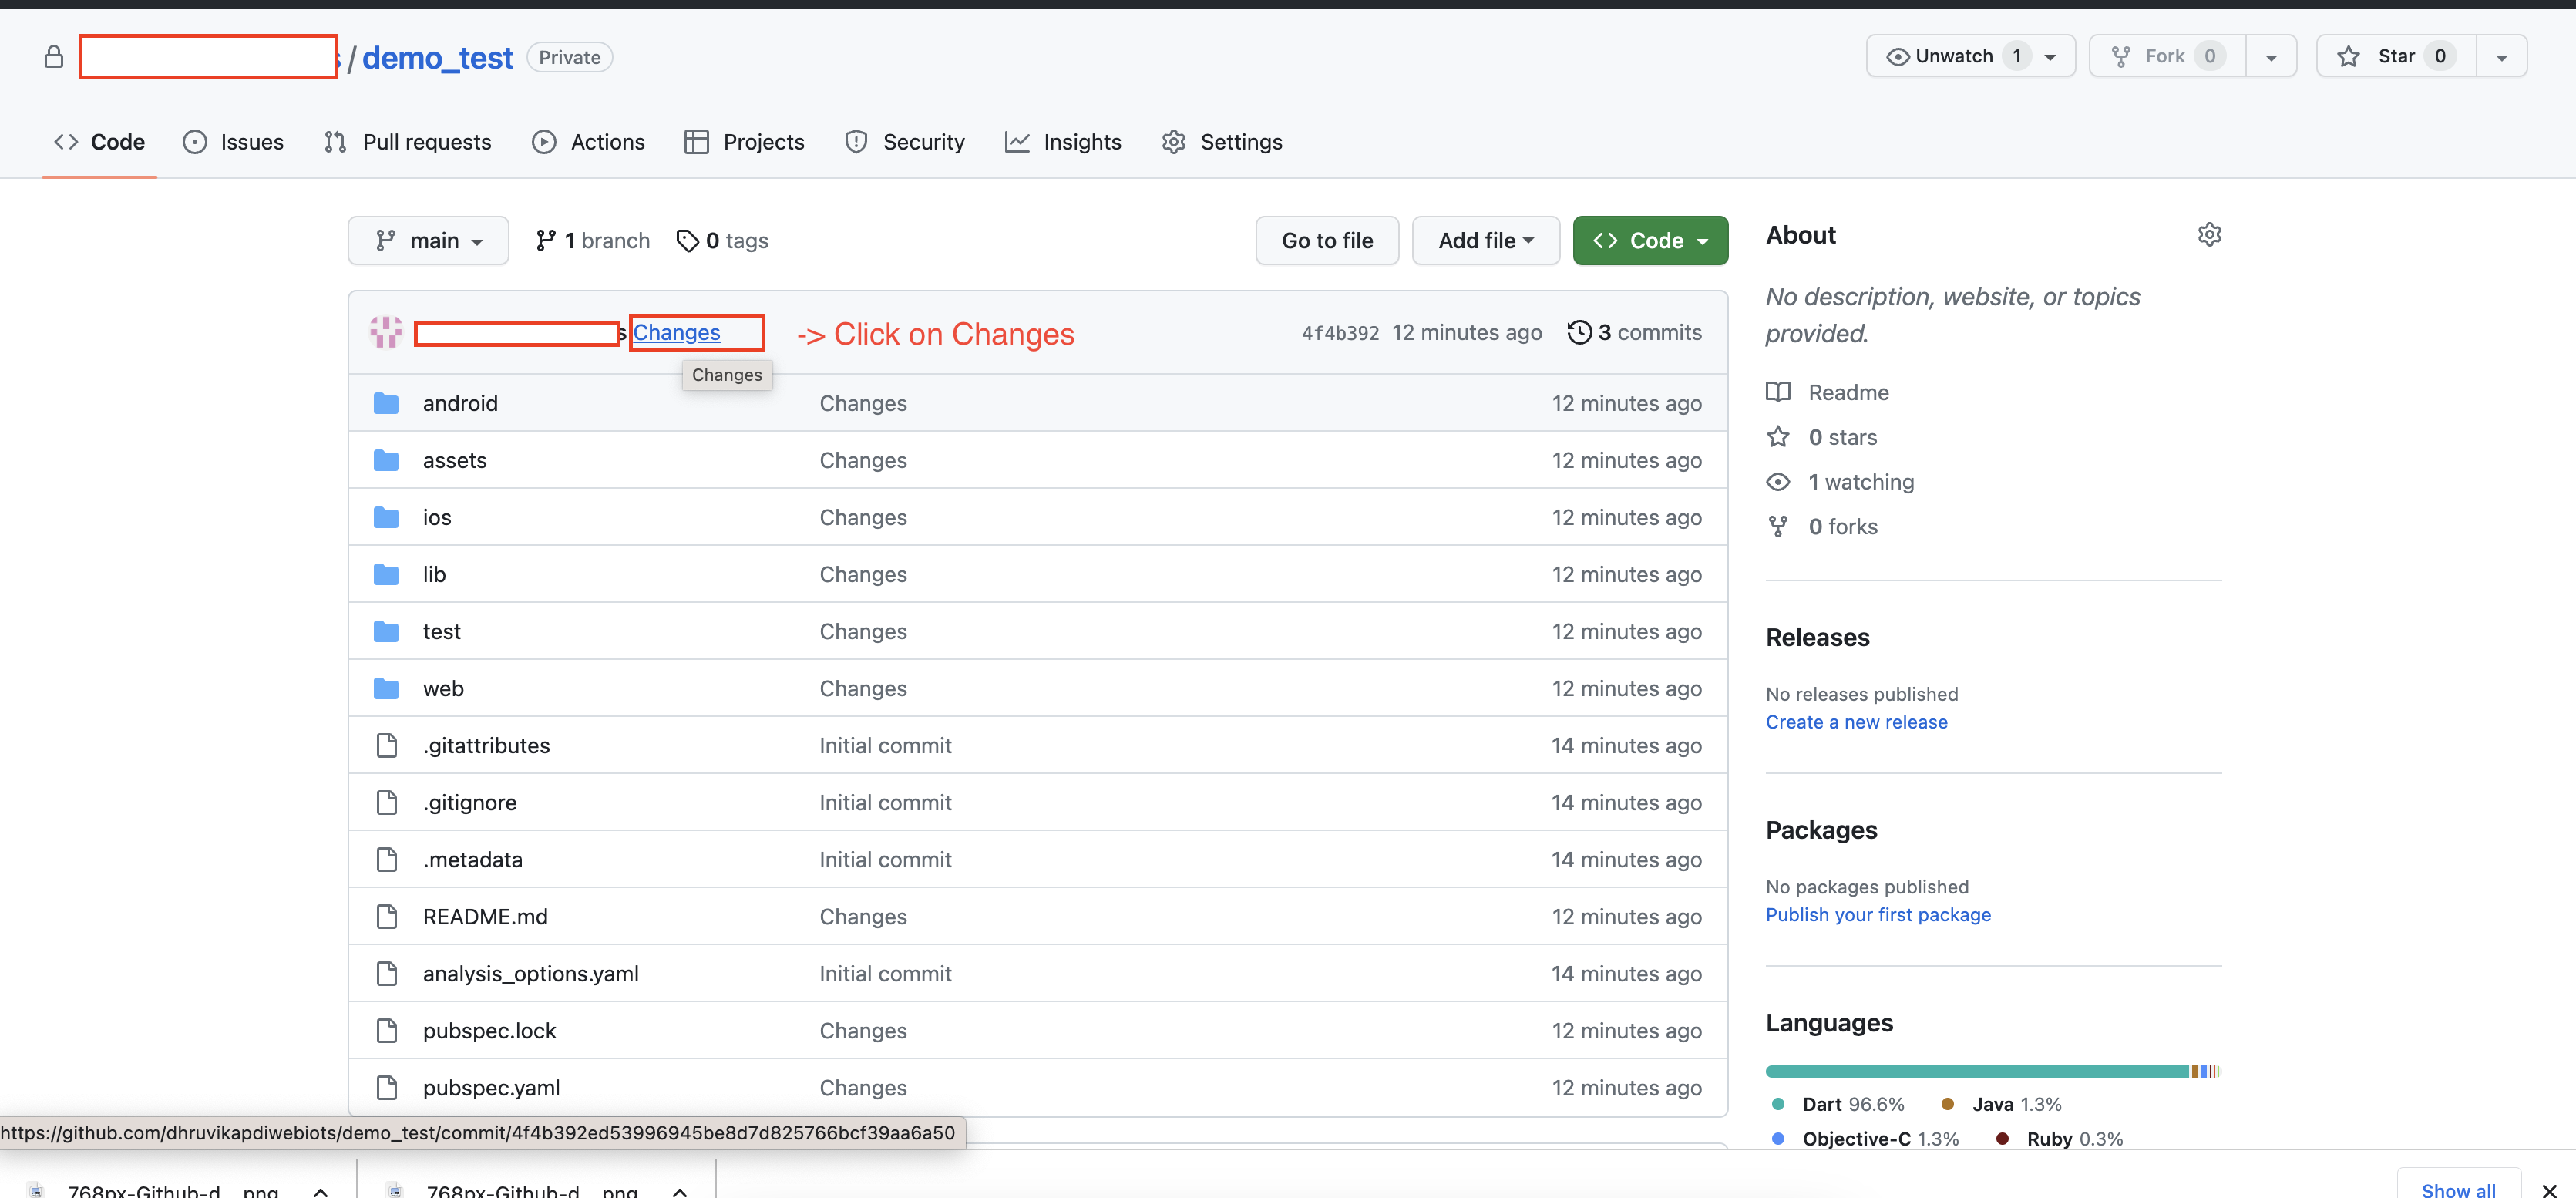Click the lock icon before the repository name

tap(53, 56)
